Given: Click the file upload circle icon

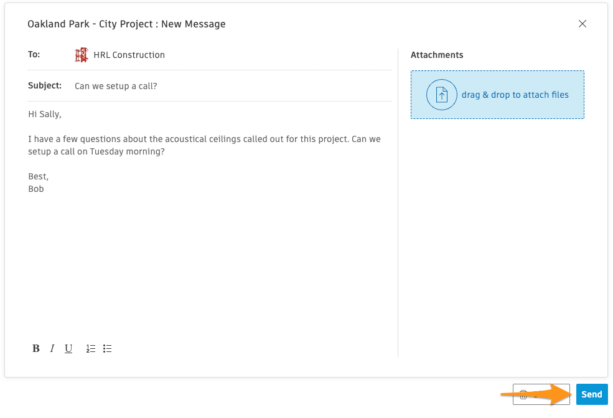Looking at the screenshot, I should [x=442, y=95].
